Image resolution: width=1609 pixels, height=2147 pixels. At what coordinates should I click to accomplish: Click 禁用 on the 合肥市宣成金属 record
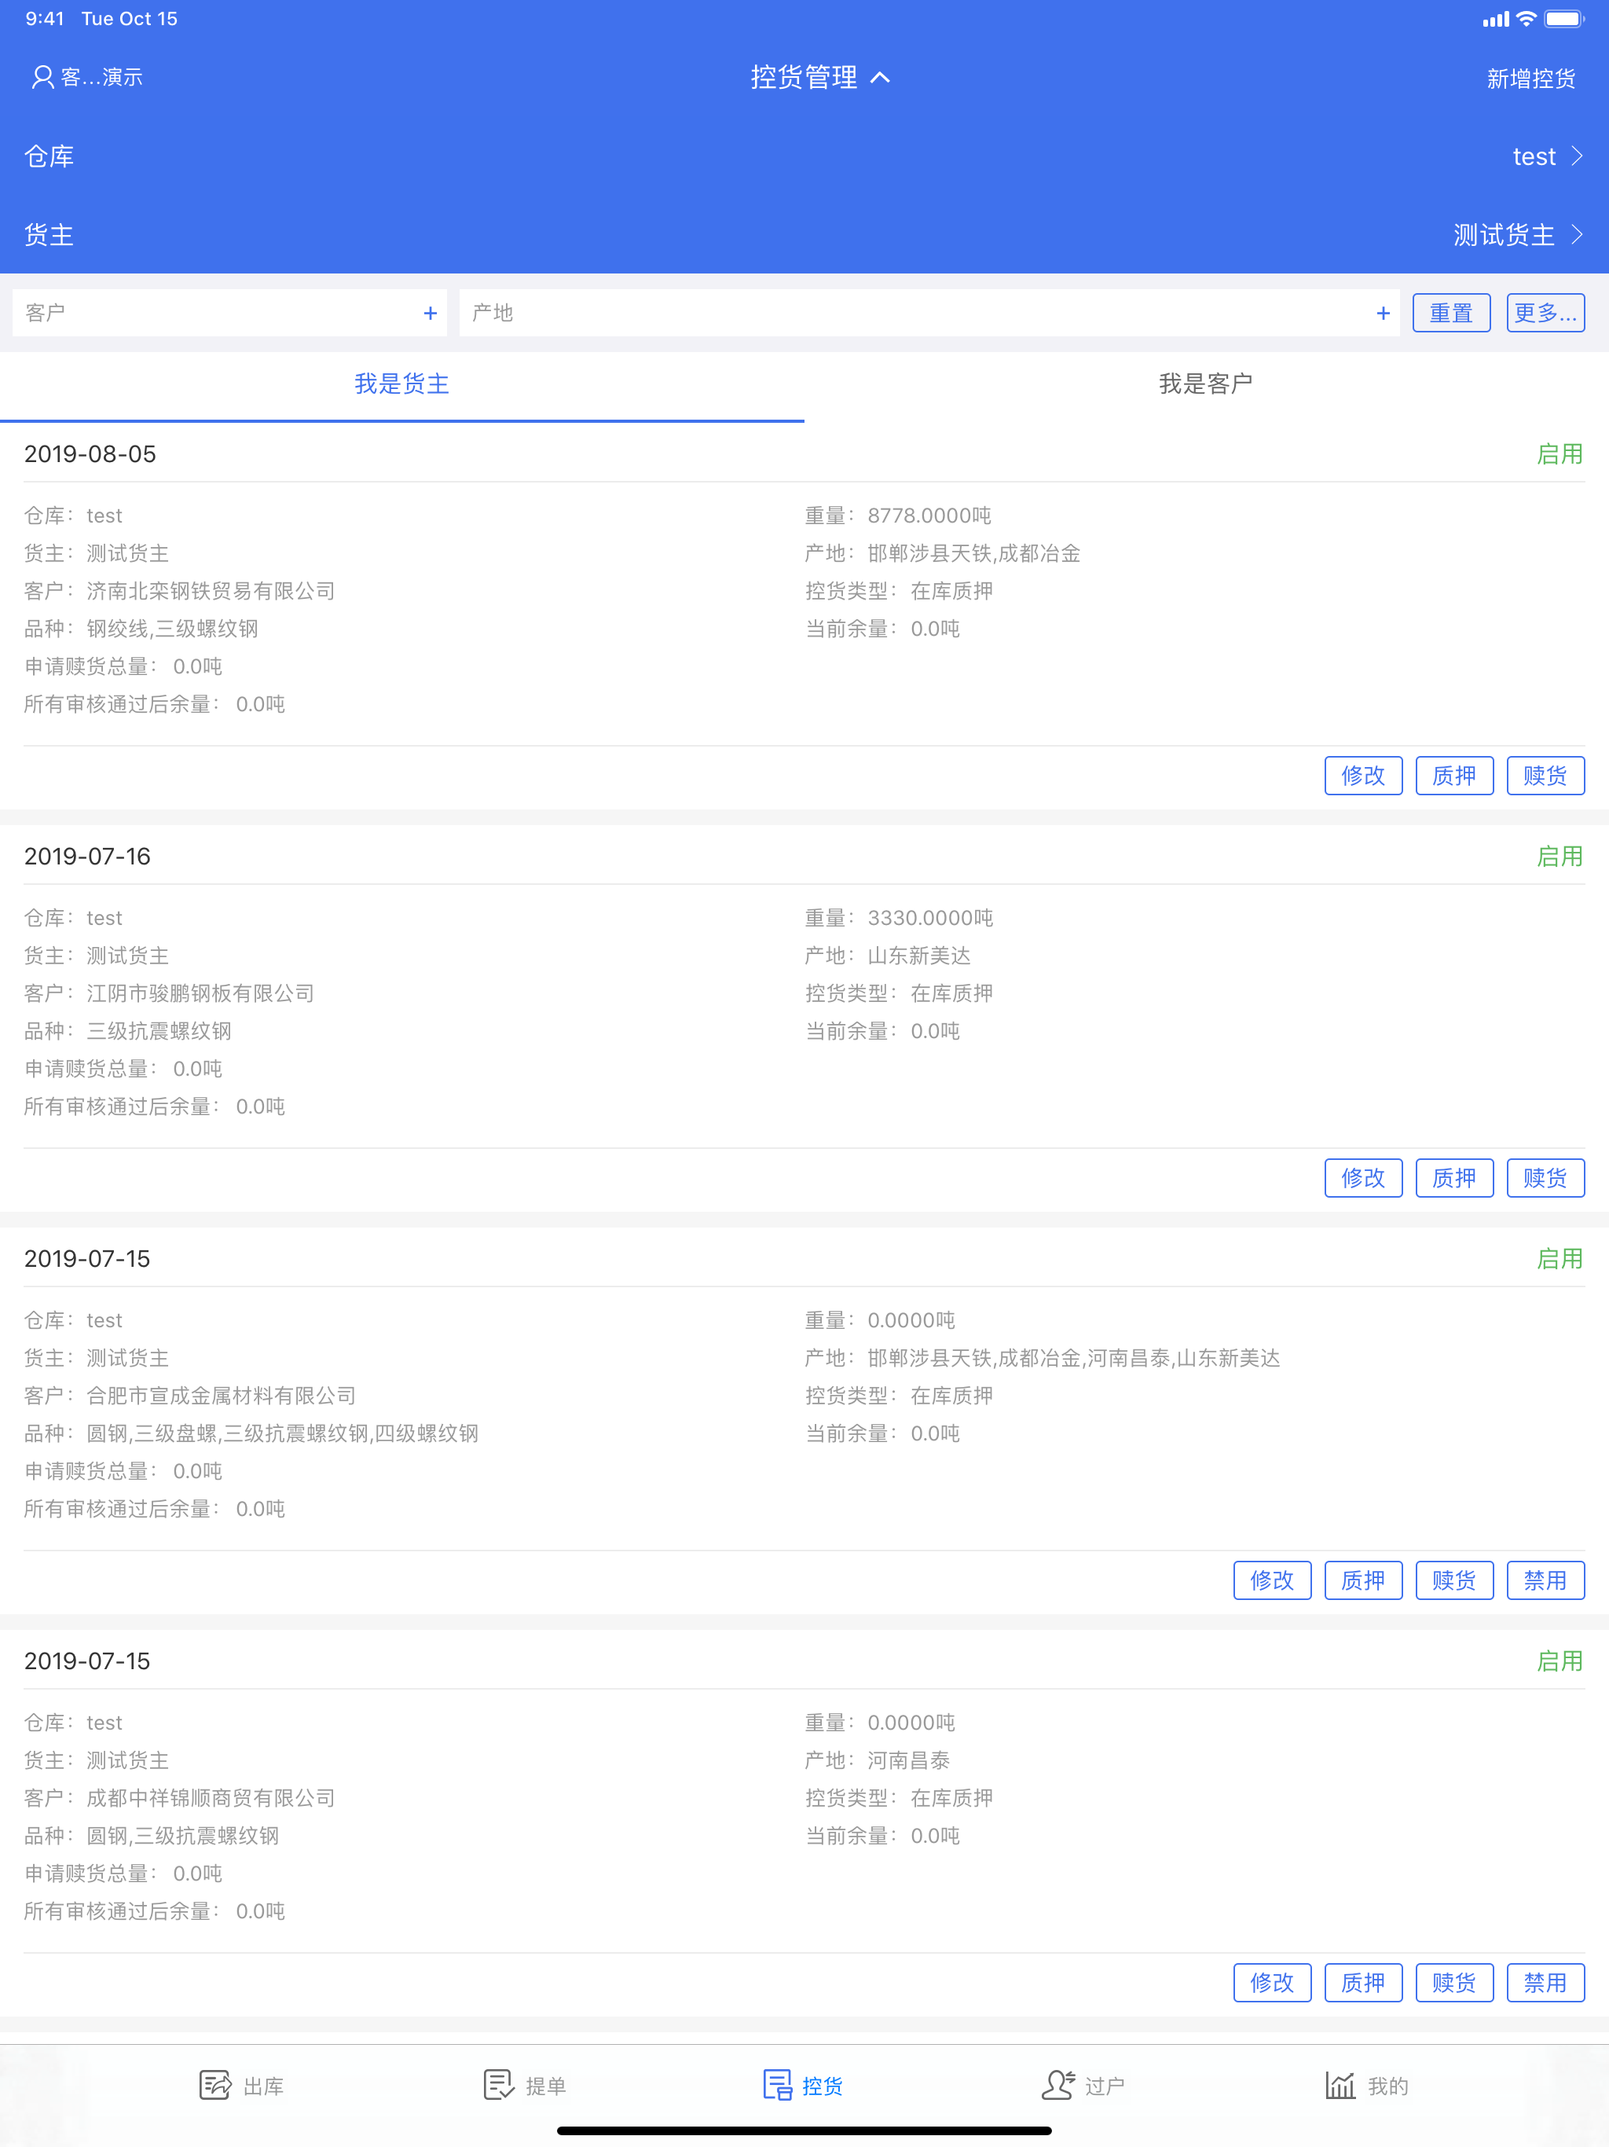point(1545,1580)
